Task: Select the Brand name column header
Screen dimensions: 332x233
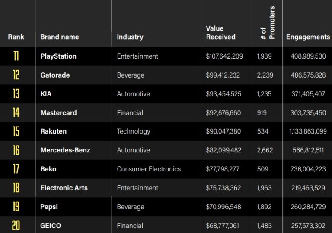Action: point(60,37)
